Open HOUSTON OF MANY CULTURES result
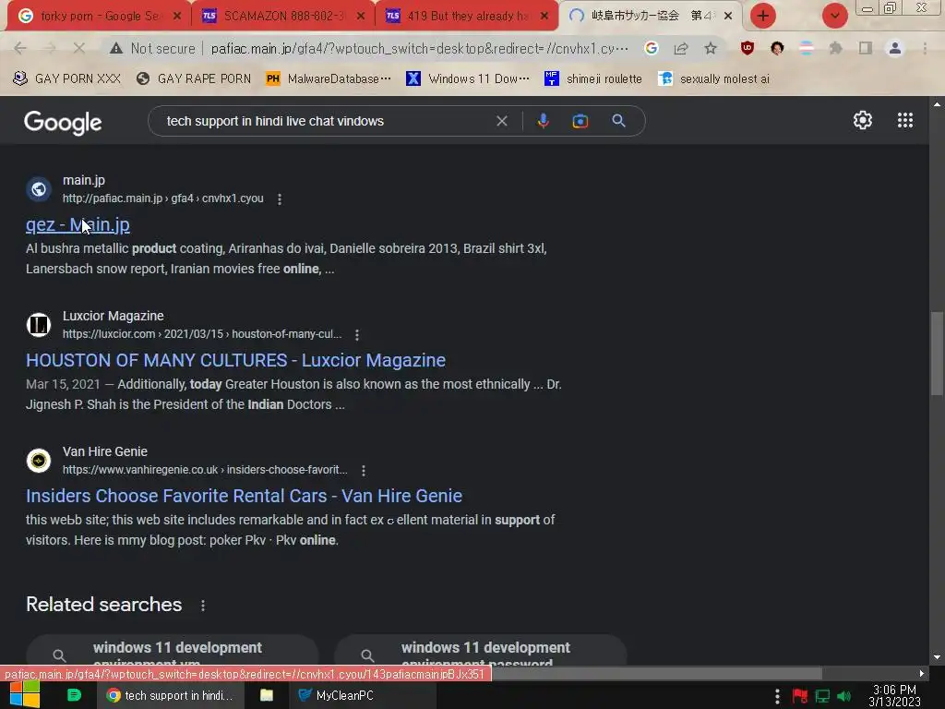This screenshot has height=709, width=945. point(235,361)
